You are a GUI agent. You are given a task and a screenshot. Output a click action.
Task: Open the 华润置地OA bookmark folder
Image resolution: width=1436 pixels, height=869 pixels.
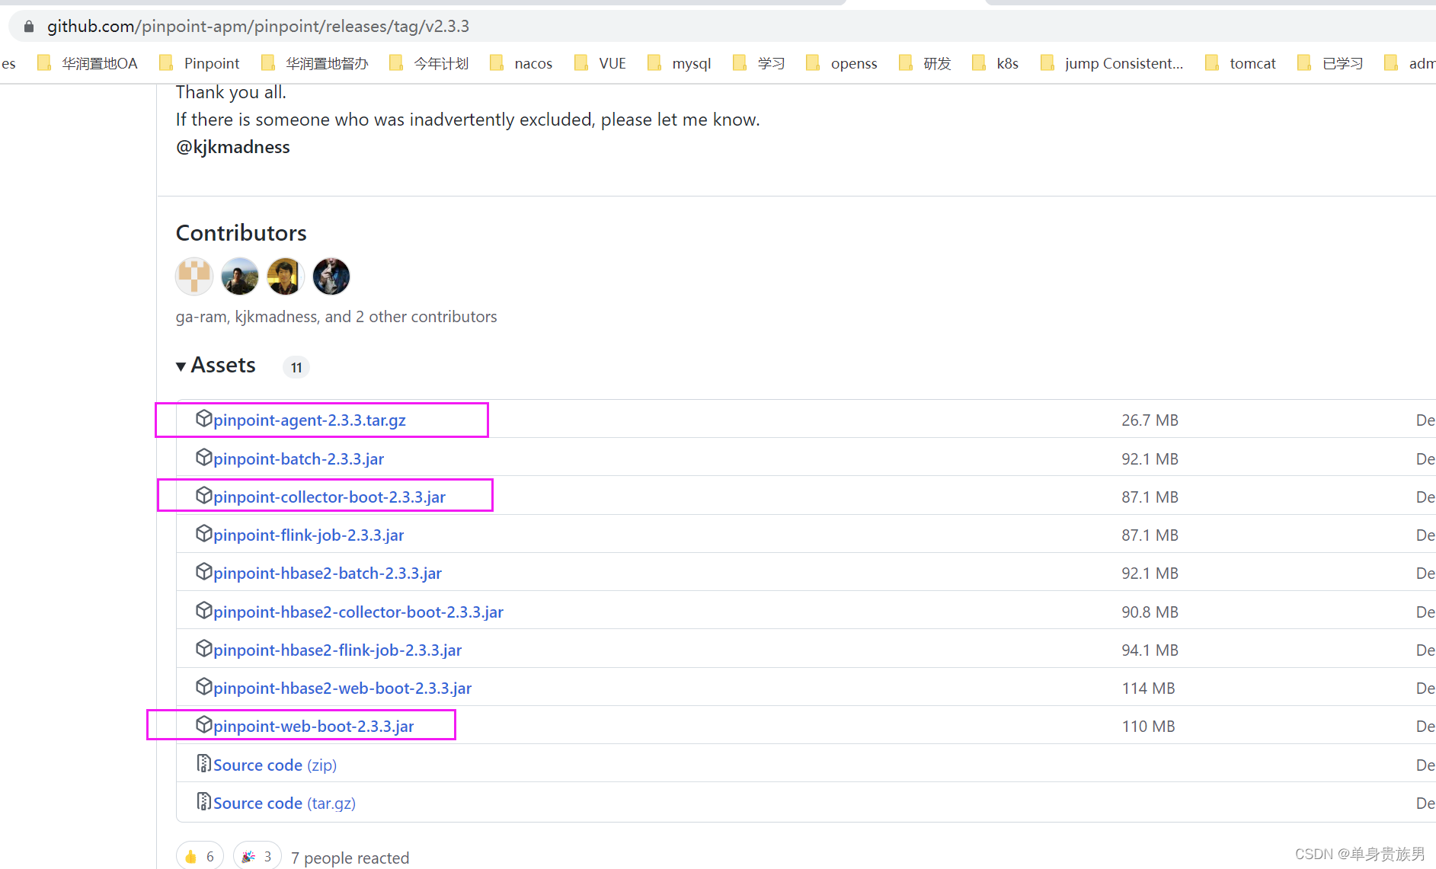(88, 63)
